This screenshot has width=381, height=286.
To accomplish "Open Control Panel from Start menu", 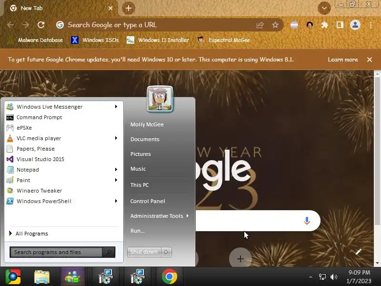I will [x=148, y=201].
